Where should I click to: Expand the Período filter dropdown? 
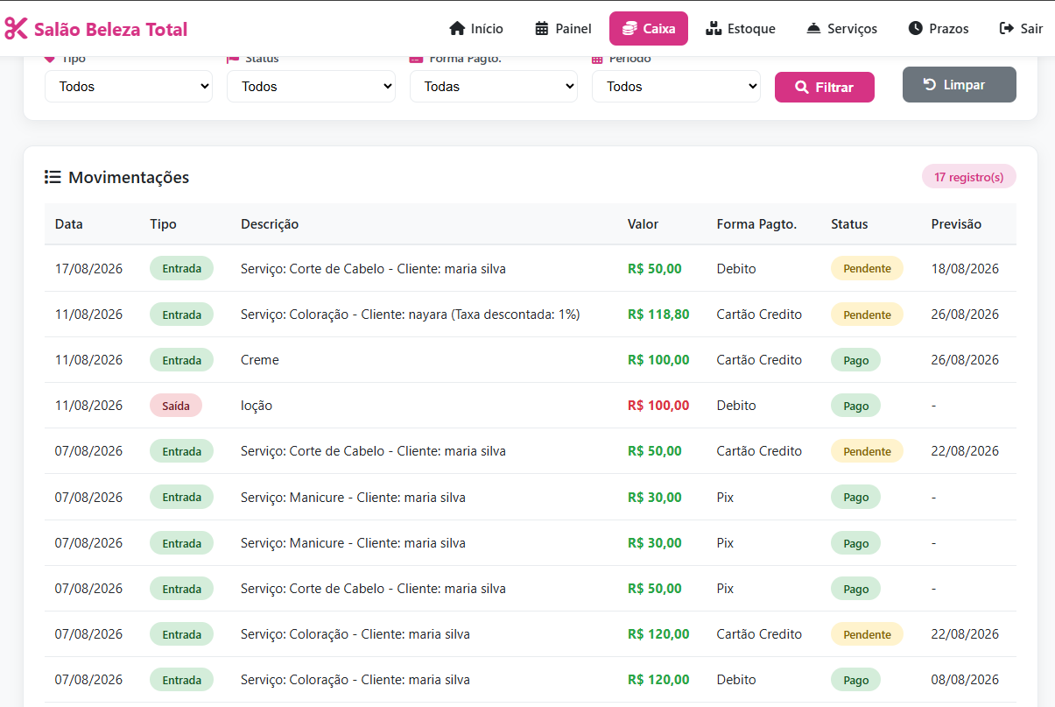click(676, 87)
